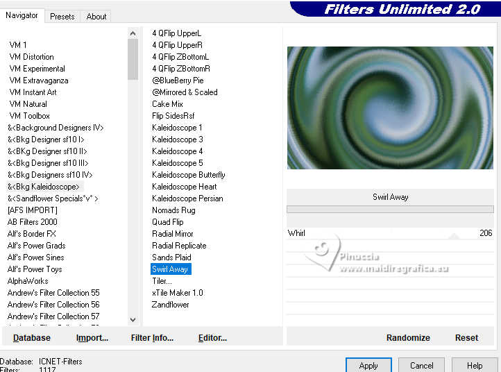Choose the 4 QFlip UpperR filter
This screenshot has height=372, width=501.
coord(178,45)
